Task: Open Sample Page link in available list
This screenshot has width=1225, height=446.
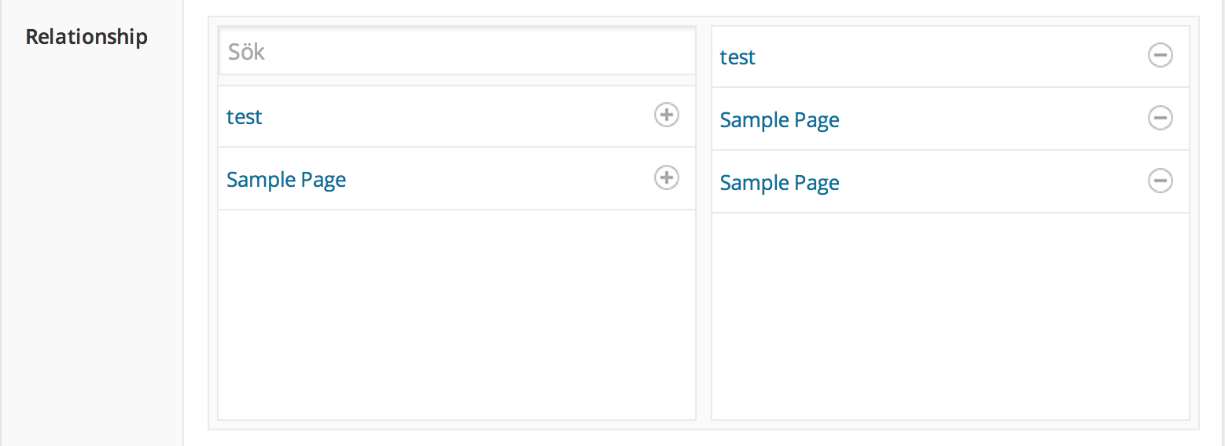Action: coord(286,180)
